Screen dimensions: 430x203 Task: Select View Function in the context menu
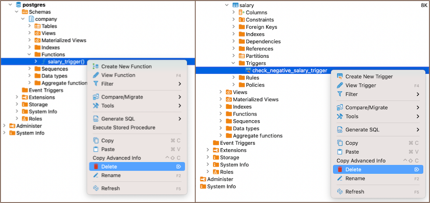click(118, 75)
